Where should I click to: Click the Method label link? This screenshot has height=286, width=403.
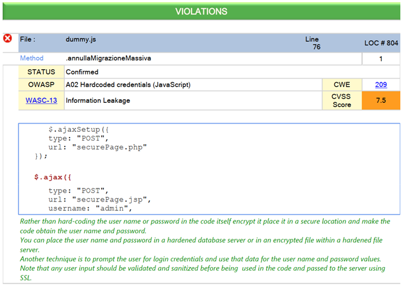point(31,58)
